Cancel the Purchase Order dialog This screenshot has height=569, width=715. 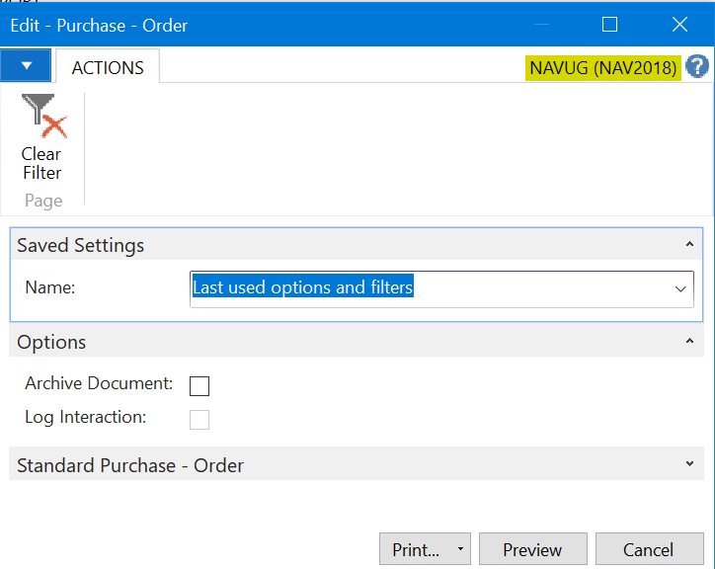point(648,549)
